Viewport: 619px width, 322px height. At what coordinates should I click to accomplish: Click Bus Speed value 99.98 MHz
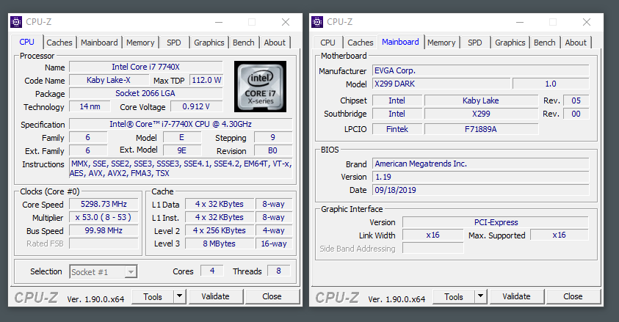tap(104, 230)
